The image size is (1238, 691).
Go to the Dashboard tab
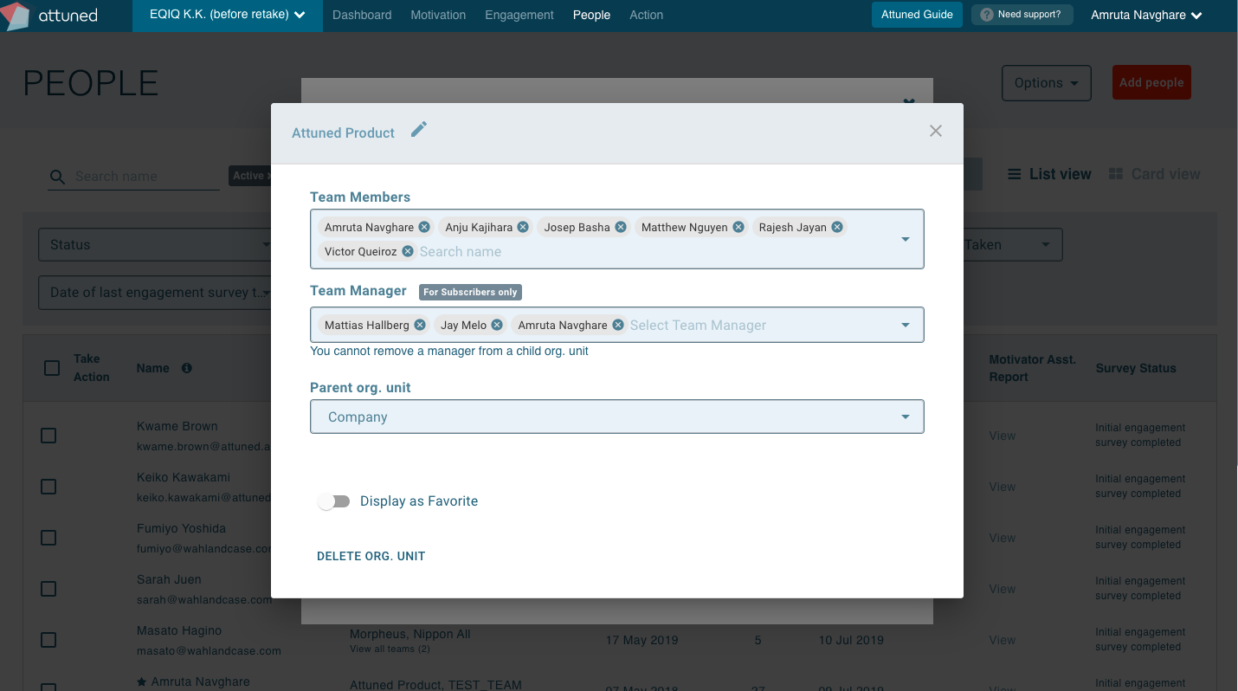click(x=362, y=15)
